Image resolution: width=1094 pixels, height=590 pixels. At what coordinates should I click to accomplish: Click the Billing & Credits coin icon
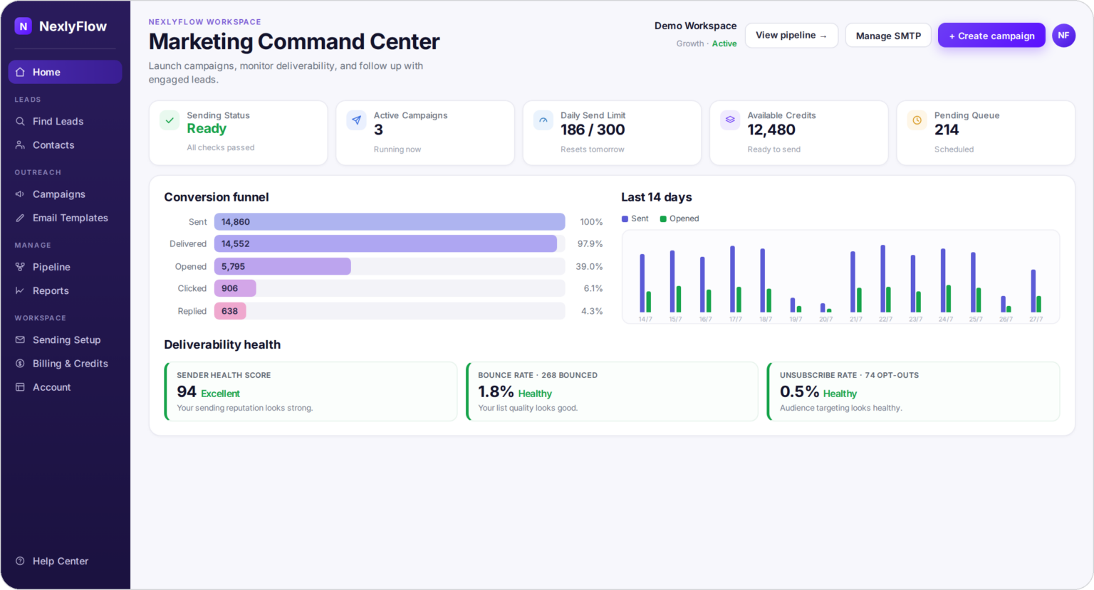click(x=20, y=363)
